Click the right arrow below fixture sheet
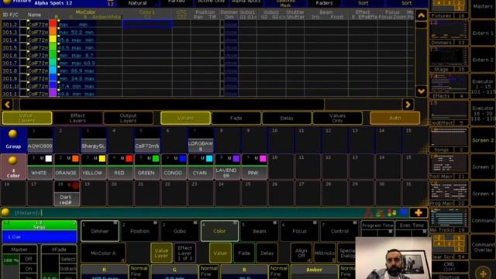 coord(408,105)
